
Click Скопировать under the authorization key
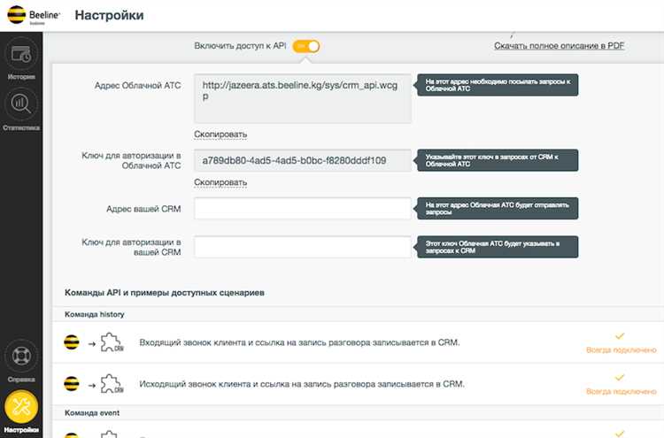pos(220,182)
